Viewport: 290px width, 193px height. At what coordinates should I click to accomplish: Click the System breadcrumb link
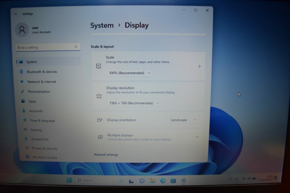pos(102,25)
